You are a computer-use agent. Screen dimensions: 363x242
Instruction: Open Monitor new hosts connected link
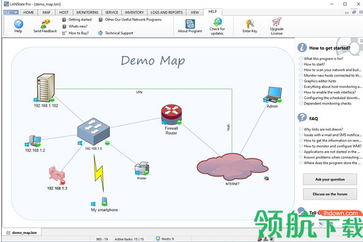[333, 75]
